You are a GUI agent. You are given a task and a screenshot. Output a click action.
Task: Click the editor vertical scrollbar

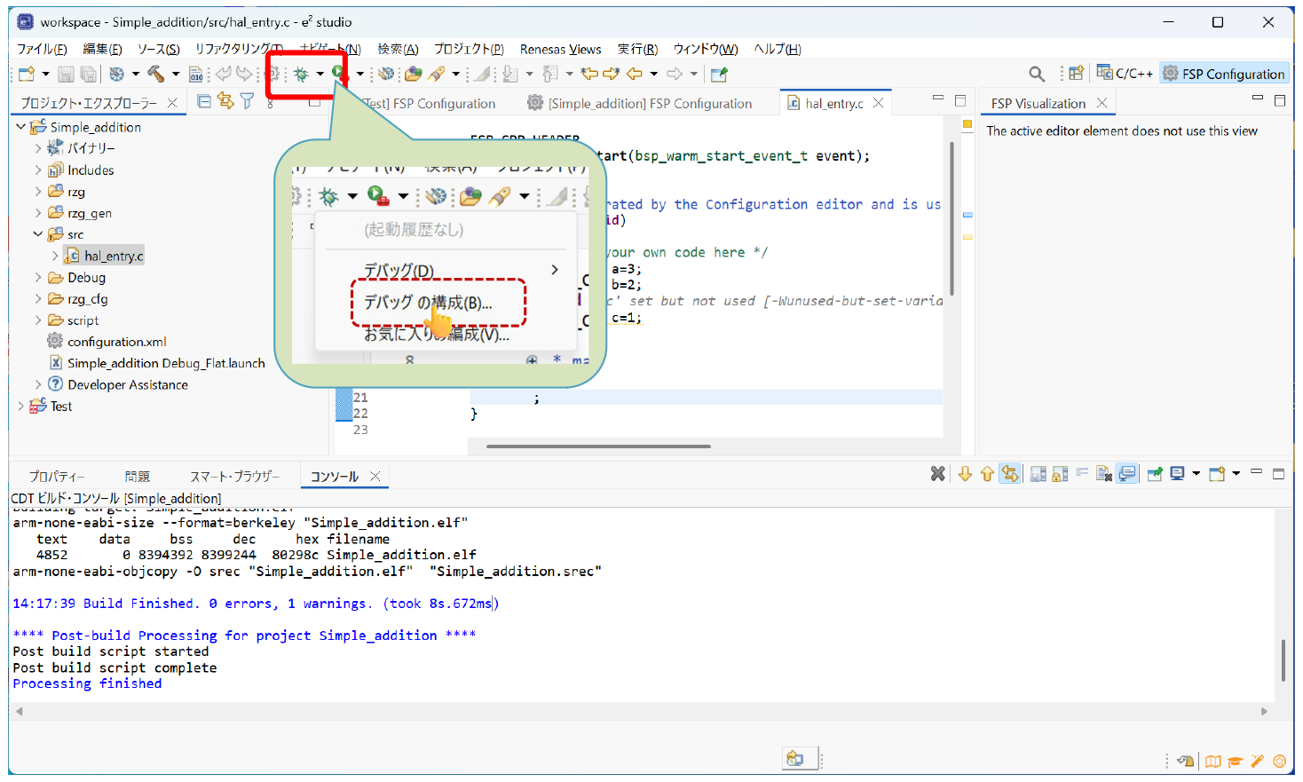(x=952, y=218)
